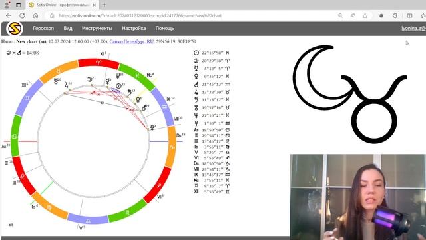
Task: Click the orange Taurus zodiac segment
Action: 59,71
